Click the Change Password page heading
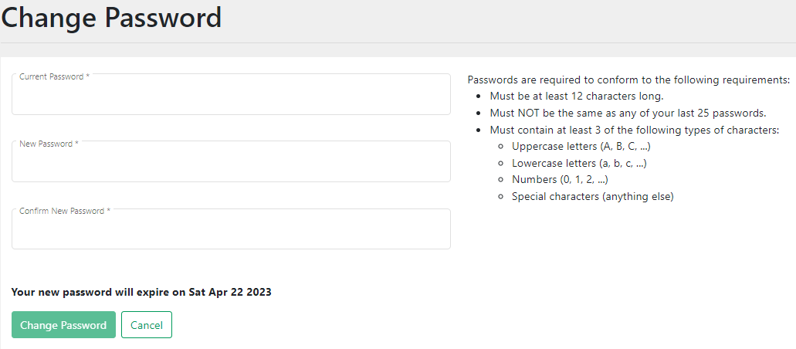This screenshot has width=796, height=349. 111,18
